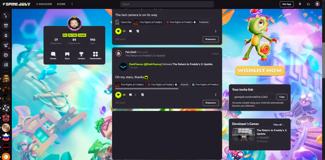Toggle the like heart showing 13
The height and width of the screenshot is (160, 325).
point(118,31)
